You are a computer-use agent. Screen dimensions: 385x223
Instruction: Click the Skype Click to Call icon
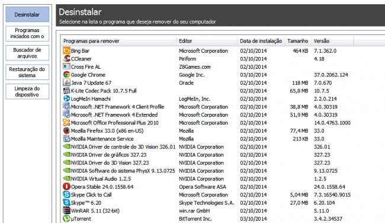point(66,195)
